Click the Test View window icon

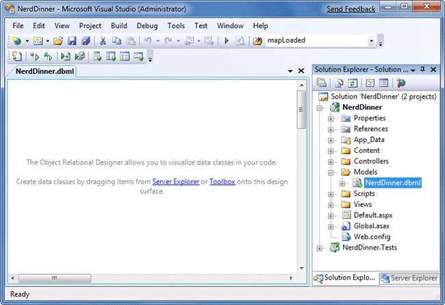tap(97, 56)
